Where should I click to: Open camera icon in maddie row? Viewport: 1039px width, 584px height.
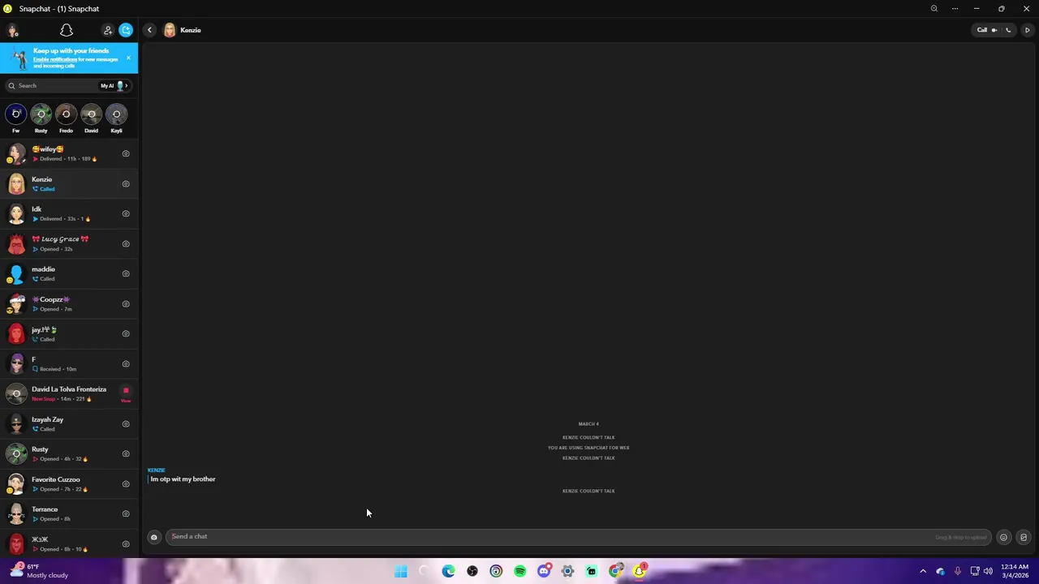pyautogui.click(x=126, y=273)
